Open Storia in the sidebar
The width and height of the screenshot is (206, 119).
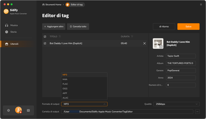point(13,32)
